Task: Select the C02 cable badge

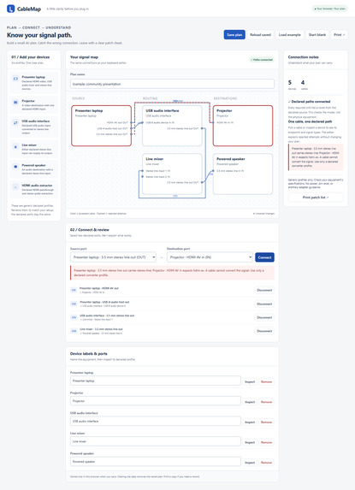Action: pos(74,304)
